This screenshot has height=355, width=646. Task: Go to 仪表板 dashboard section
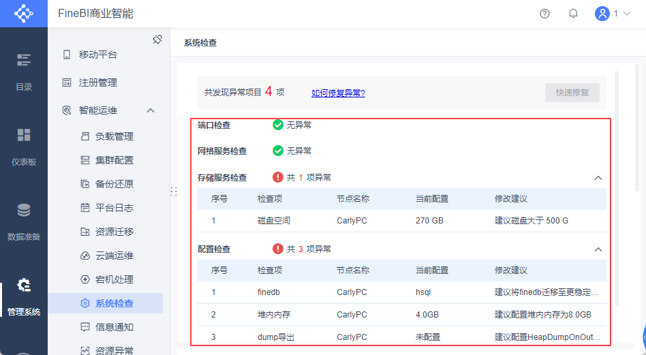coord(24,146)
